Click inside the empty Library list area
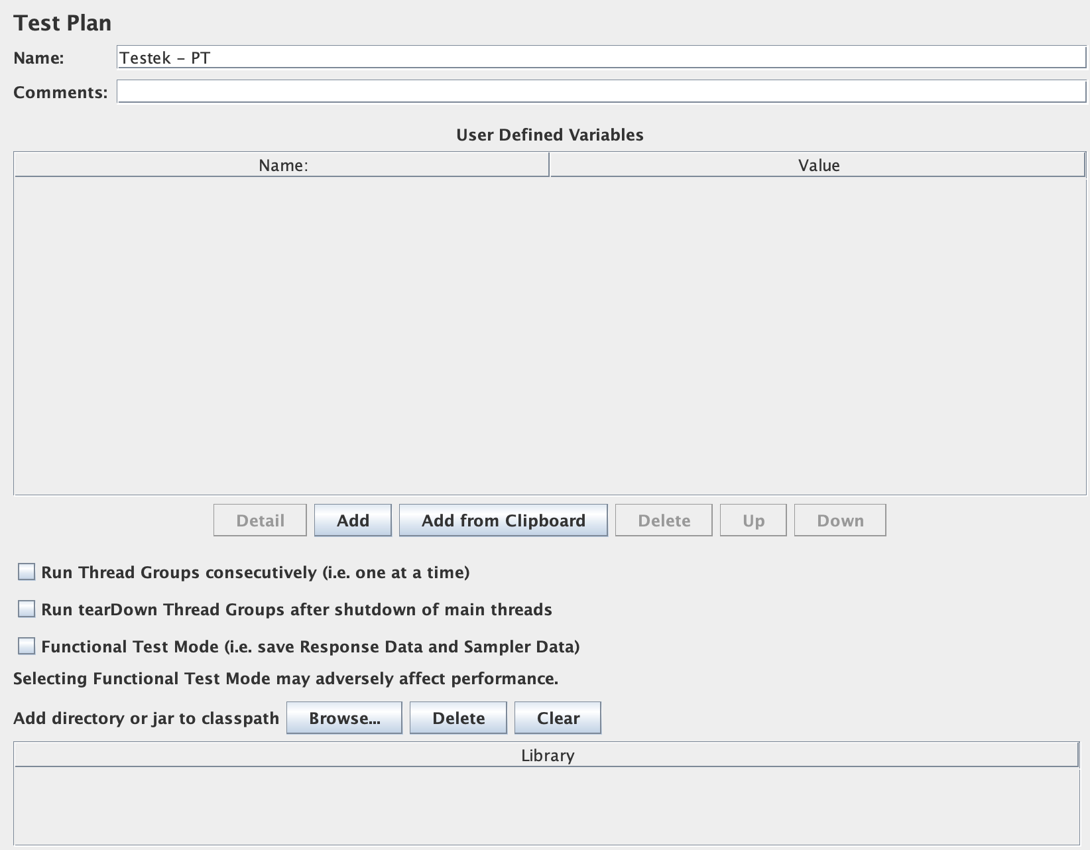The height and width of the screenshot is (850, 1090). pyautogui.click(x=547, y=806)
